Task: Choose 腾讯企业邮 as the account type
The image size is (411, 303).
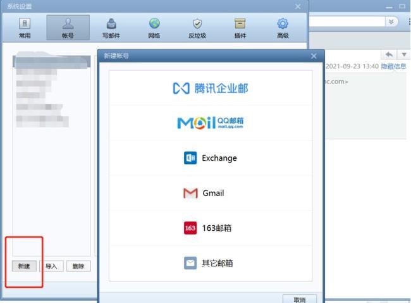Action: [211, 88]
